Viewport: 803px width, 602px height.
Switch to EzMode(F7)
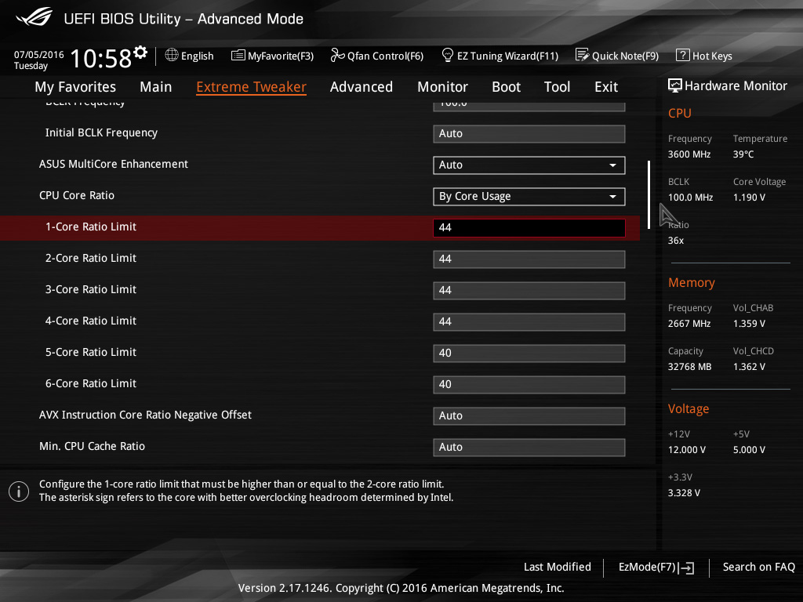(x=647, y=568)
